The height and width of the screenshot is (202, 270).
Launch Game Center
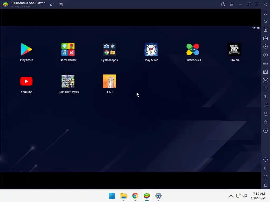click(68, 49)
